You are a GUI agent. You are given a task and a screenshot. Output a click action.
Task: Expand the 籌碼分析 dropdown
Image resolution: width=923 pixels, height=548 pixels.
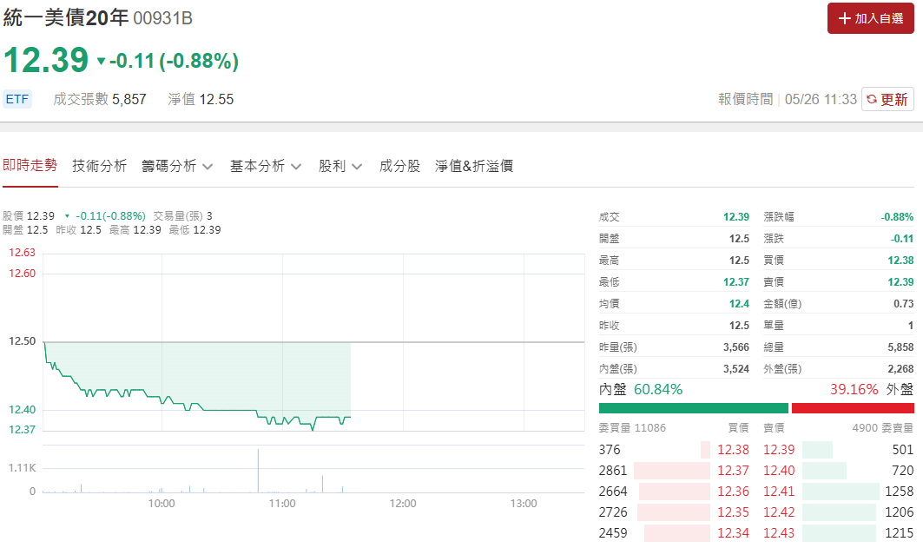pos(177,166)
